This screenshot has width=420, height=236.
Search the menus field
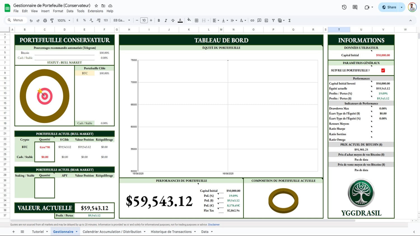16,20
